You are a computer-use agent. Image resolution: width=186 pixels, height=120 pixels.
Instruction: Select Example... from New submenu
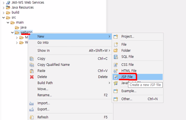[137, 91]
